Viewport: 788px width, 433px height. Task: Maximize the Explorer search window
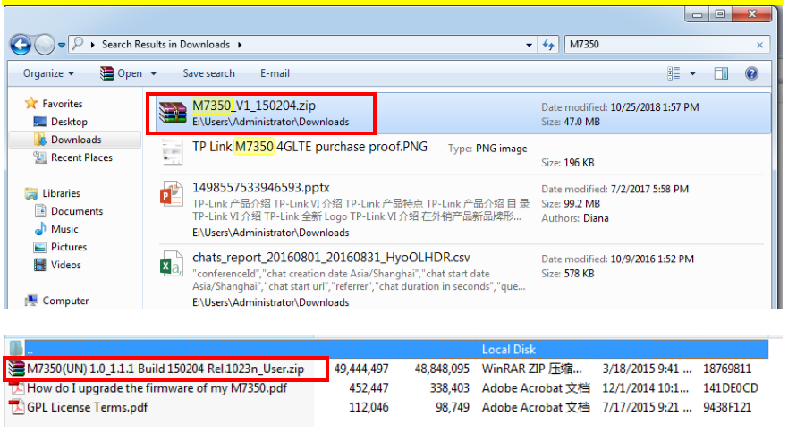coord(720,14)
